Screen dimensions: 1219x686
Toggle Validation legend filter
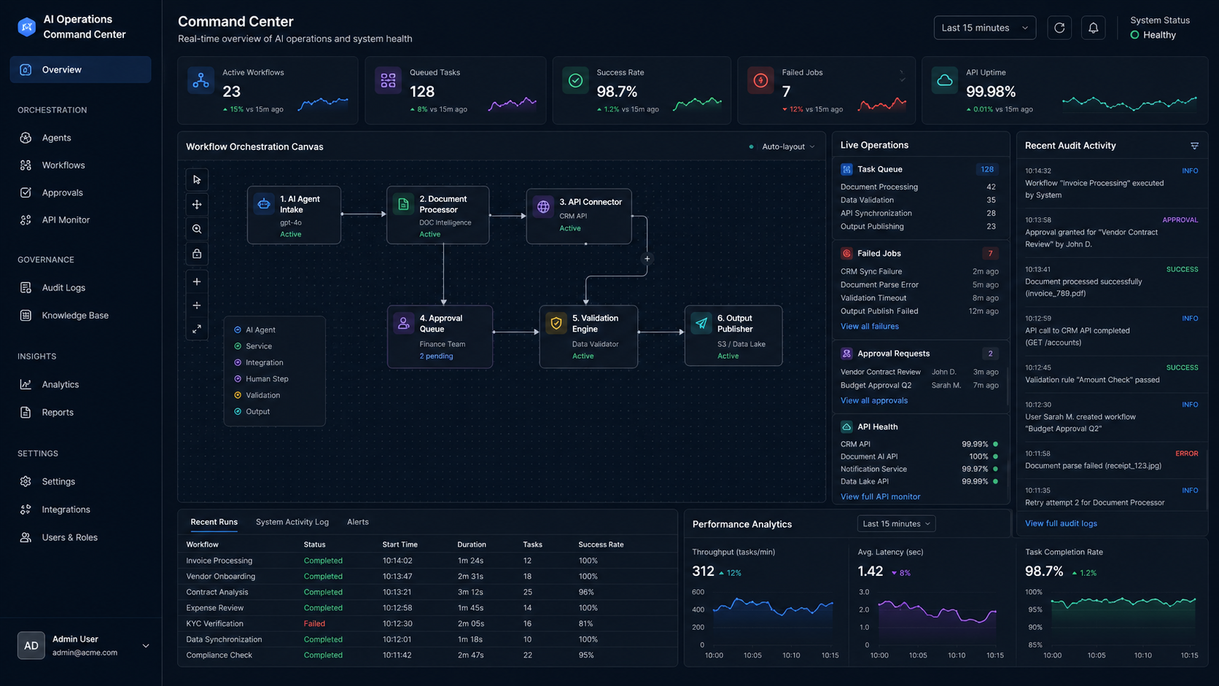click(257, 395)
